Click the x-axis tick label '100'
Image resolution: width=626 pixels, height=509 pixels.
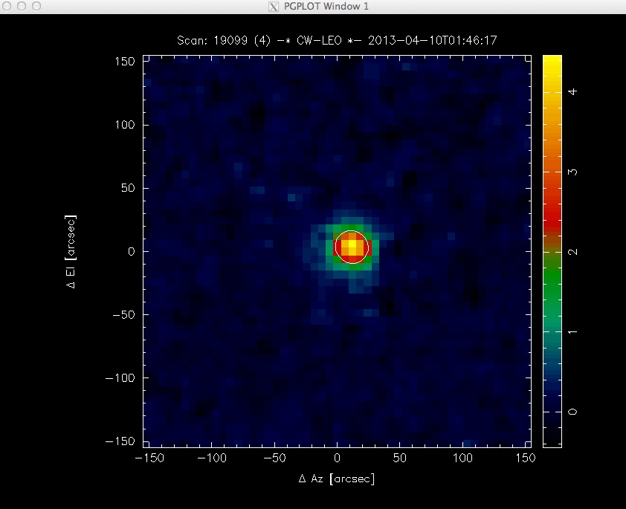point(462,458)
